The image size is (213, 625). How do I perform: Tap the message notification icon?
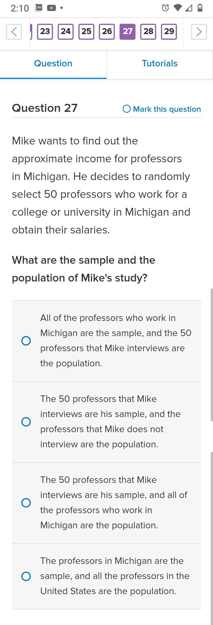(x=38, y=8)
